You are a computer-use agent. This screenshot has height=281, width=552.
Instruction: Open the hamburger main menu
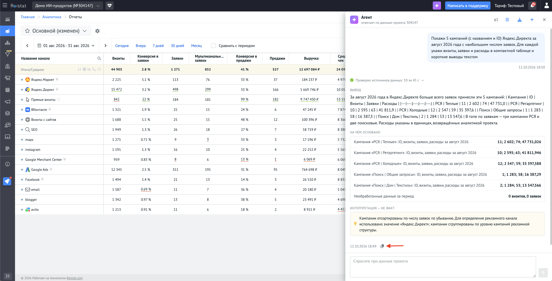click(5, 5)
